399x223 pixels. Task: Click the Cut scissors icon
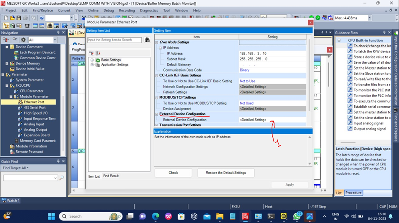click(x=83, y=18)
